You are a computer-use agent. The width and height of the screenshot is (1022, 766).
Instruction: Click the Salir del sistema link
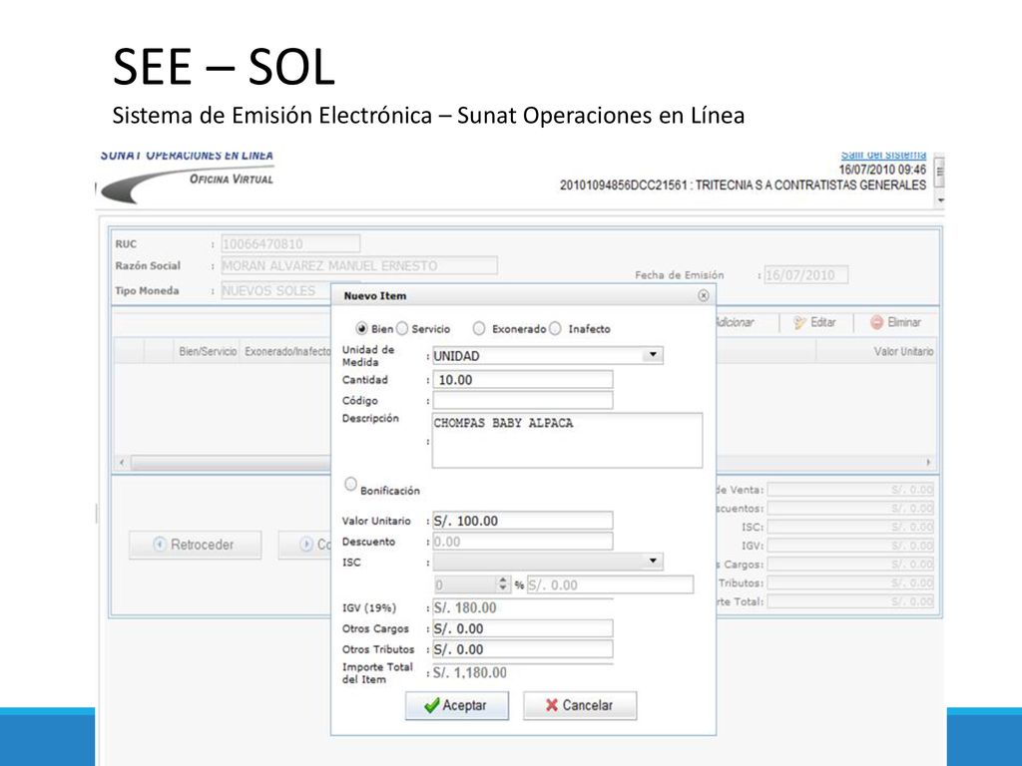tap(883, 155)
